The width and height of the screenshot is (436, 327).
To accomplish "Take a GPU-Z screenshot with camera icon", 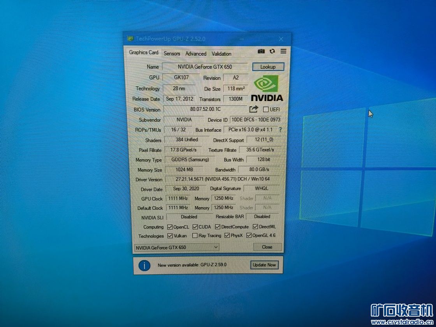I will coord(261,51).
